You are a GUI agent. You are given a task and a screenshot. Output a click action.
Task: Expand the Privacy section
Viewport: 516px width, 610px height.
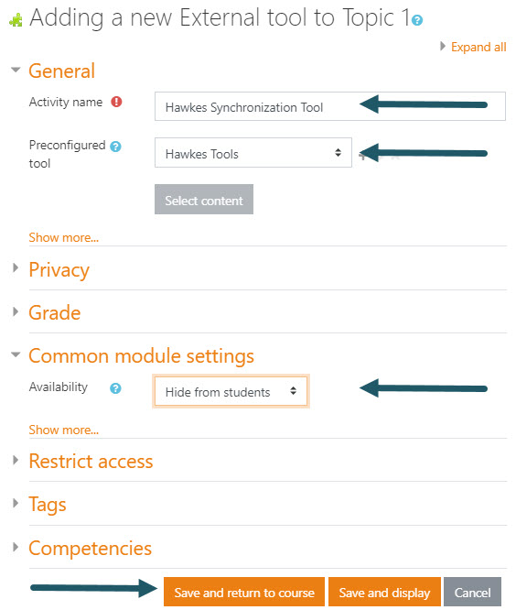[x=59, y=269]
